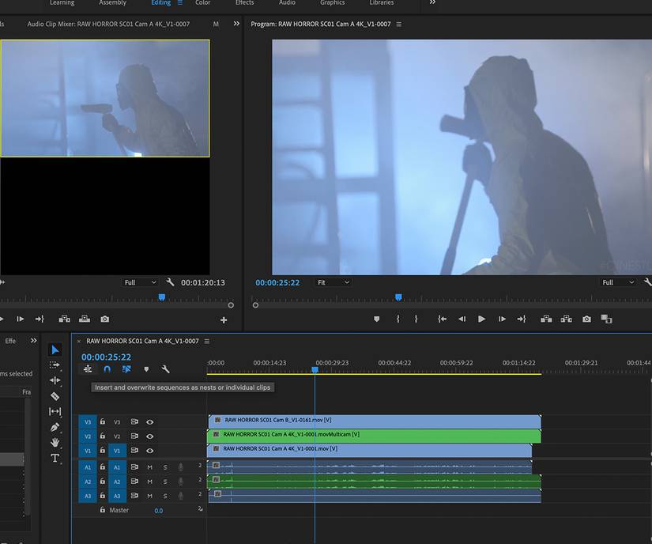
Task: Play the Program monitor sequence
Action: coord(481,319)
